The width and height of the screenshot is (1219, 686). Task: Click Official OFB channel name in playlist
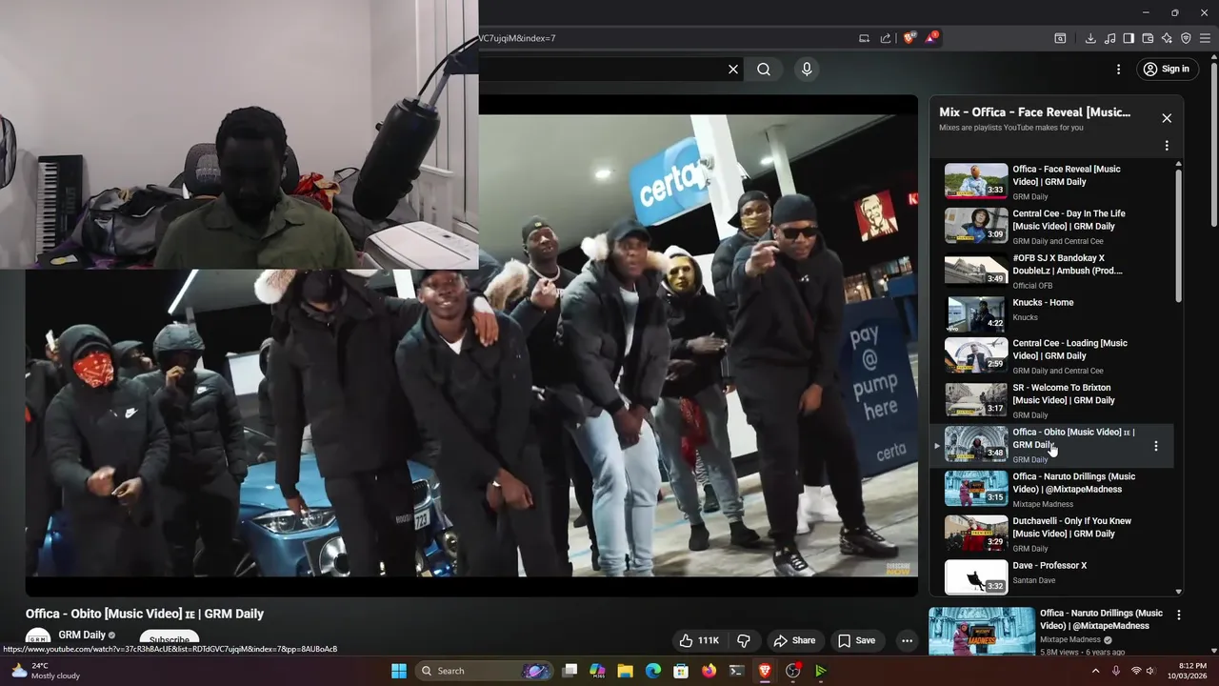1032,285
